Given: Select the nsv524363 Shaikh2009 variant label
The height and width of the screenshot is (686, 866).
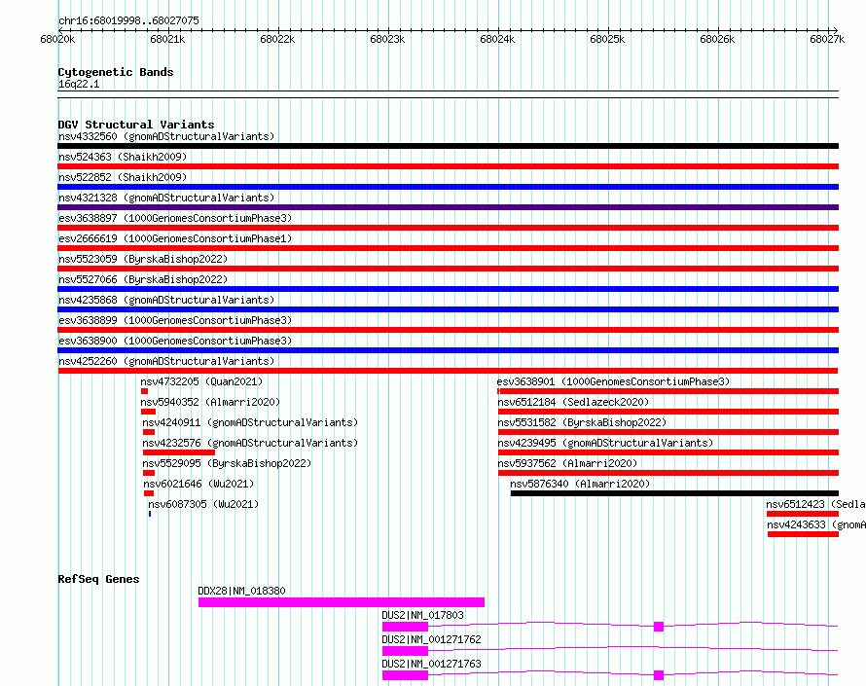Looking at the screenshot, I should [123, 157].
